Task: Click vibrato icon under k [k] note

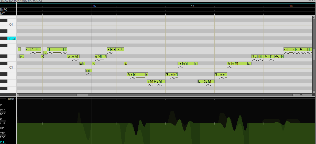Action: 150,85
